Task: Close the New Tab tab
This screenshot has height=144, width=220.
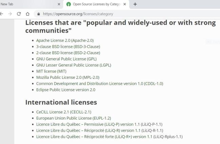Action: tap(59, 4)
